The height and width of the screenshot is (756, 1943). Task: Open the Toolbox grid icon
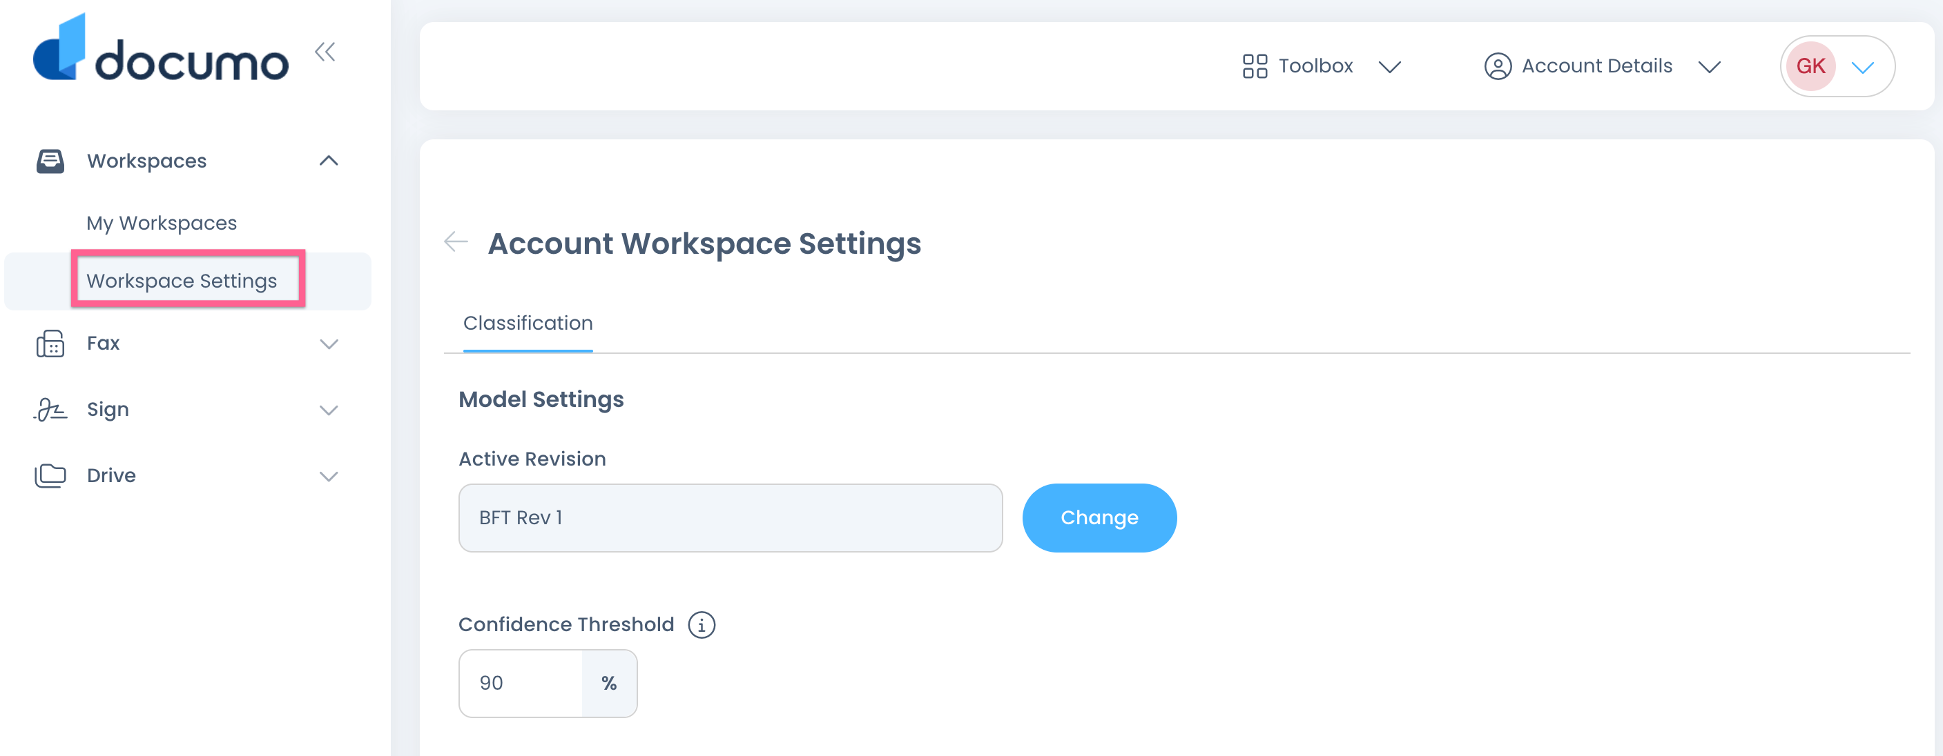coord(1255,66)
